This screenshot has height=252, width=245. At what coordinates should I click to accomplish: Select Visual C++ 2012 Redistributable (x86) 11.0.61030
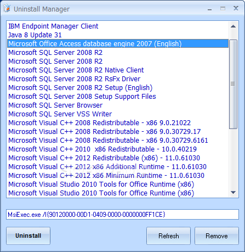coord(118,158)
